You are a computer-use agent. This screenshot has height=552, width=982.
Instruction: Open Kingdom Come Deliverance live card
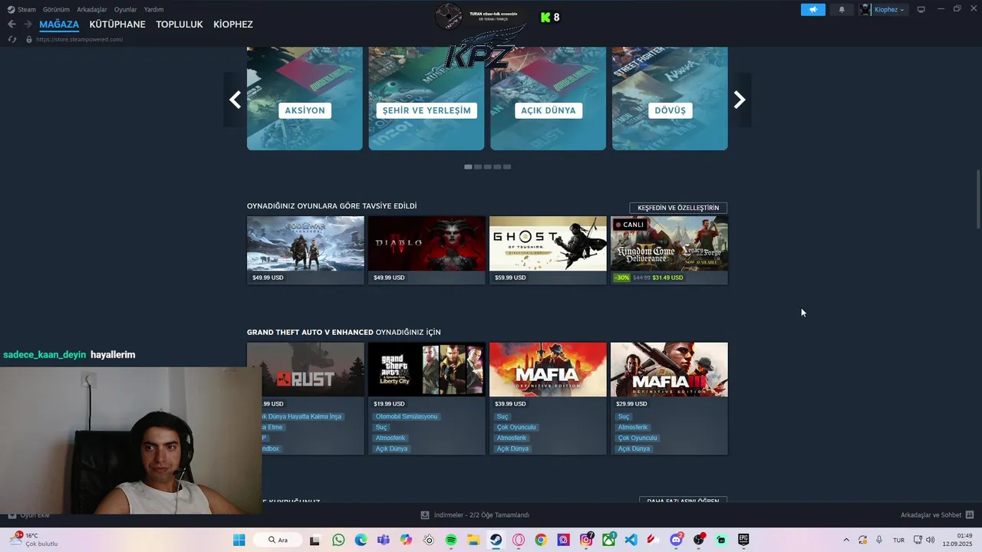pyautogui.click(x=669, y=250)
